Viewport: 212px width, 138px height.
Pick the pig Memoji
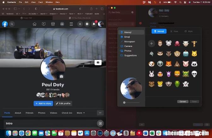pos(185,64)
